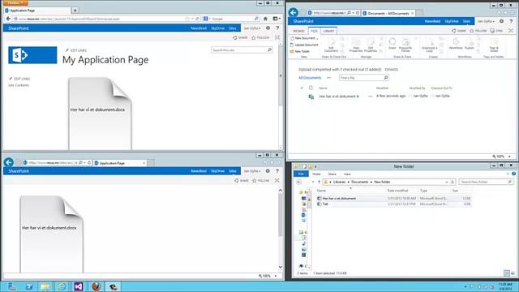519x292 pixels.
Task: Open the All Documents view link
Action: 310,78
